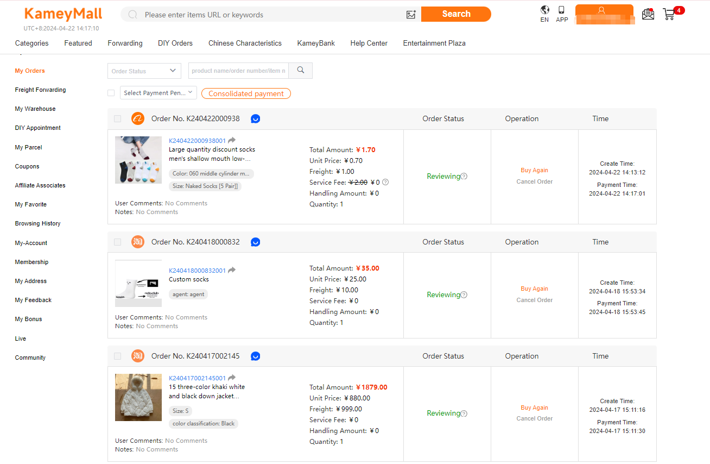
Task: Open language selector globe icon EN
Action: tap(544, 14)
